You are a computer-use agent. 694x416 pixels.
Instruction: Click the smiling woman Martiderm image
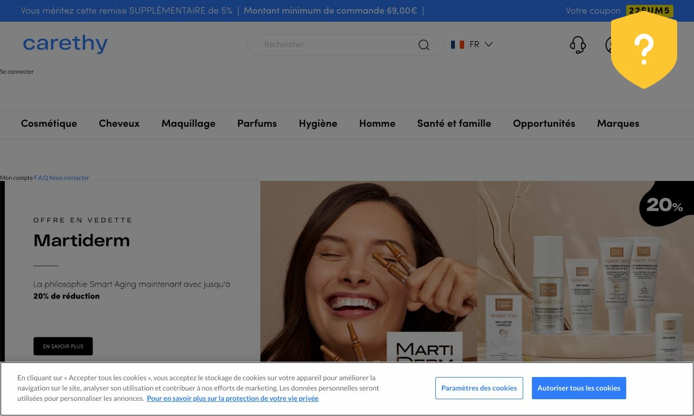click(369, 271)
